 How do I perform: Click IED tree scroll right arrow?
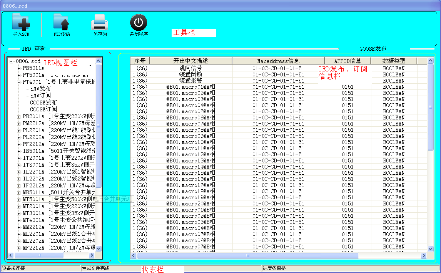(92, 255)
